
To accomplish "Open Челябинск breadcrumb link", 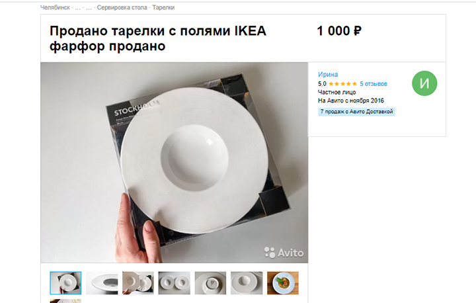I will [55, 7].
